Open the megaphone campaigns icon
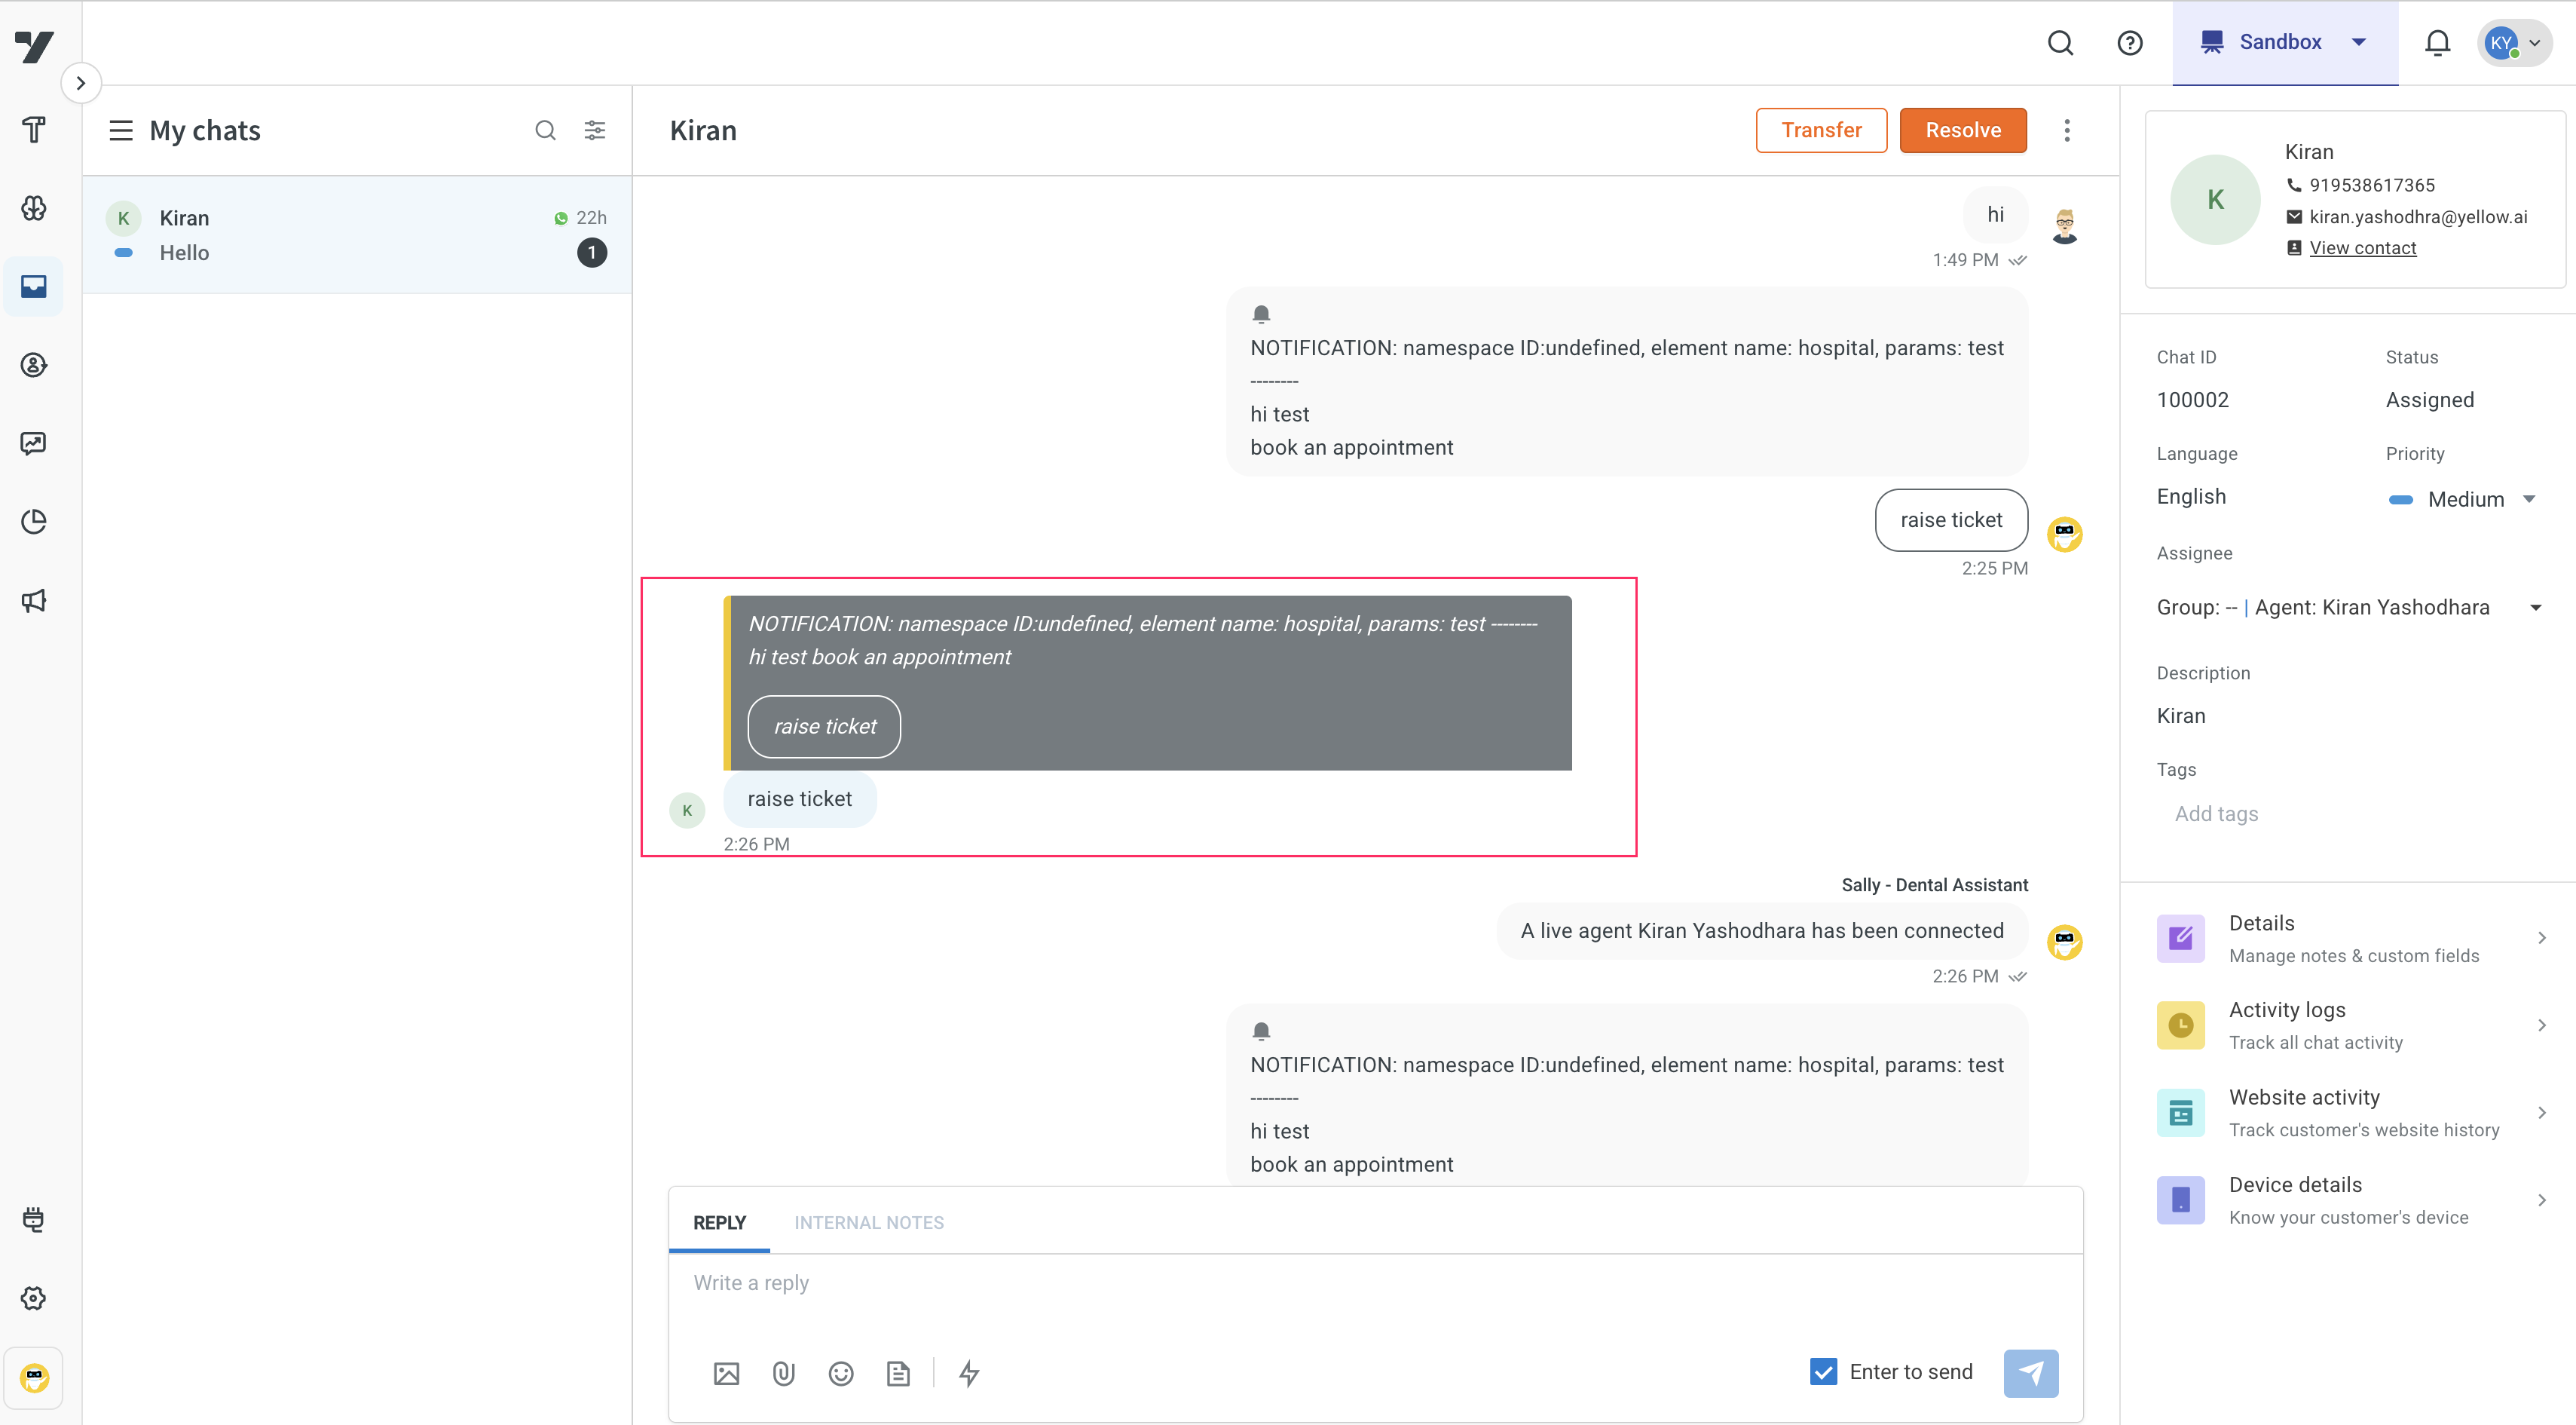 (x=34, y=600)
